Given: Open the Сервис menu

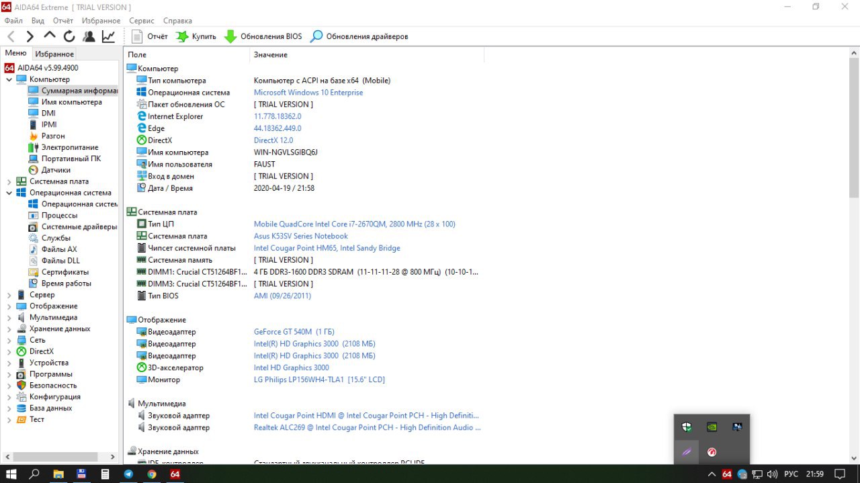Looking at the screenshot, I should [x=141, y=21].
